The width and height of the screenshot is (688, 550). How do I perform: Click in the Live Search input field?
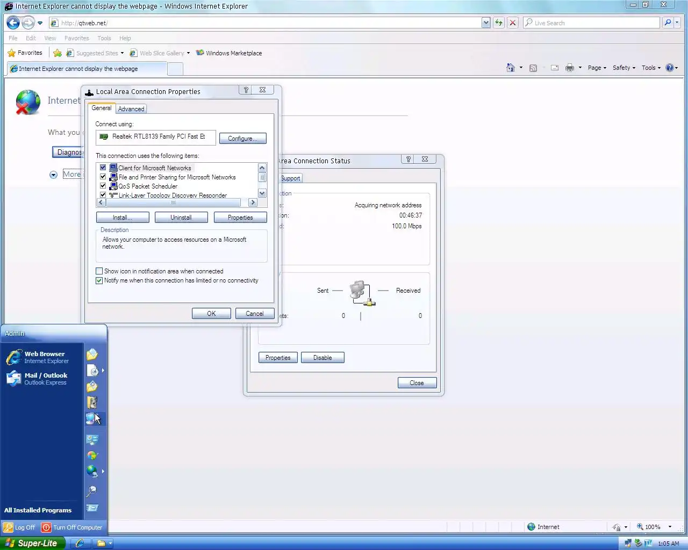point(591,23)
